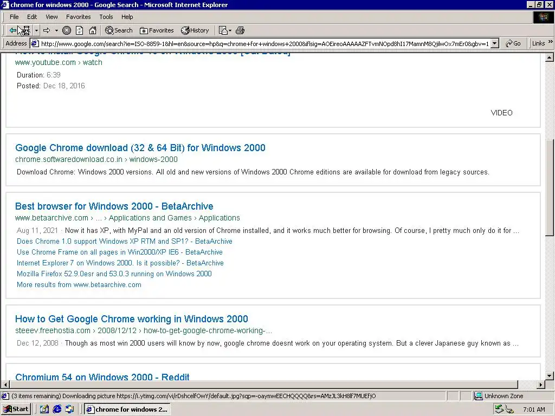555x416 pixels.
Task: Click the Forward arrow toolbar button
Action: tap(47, 30)
